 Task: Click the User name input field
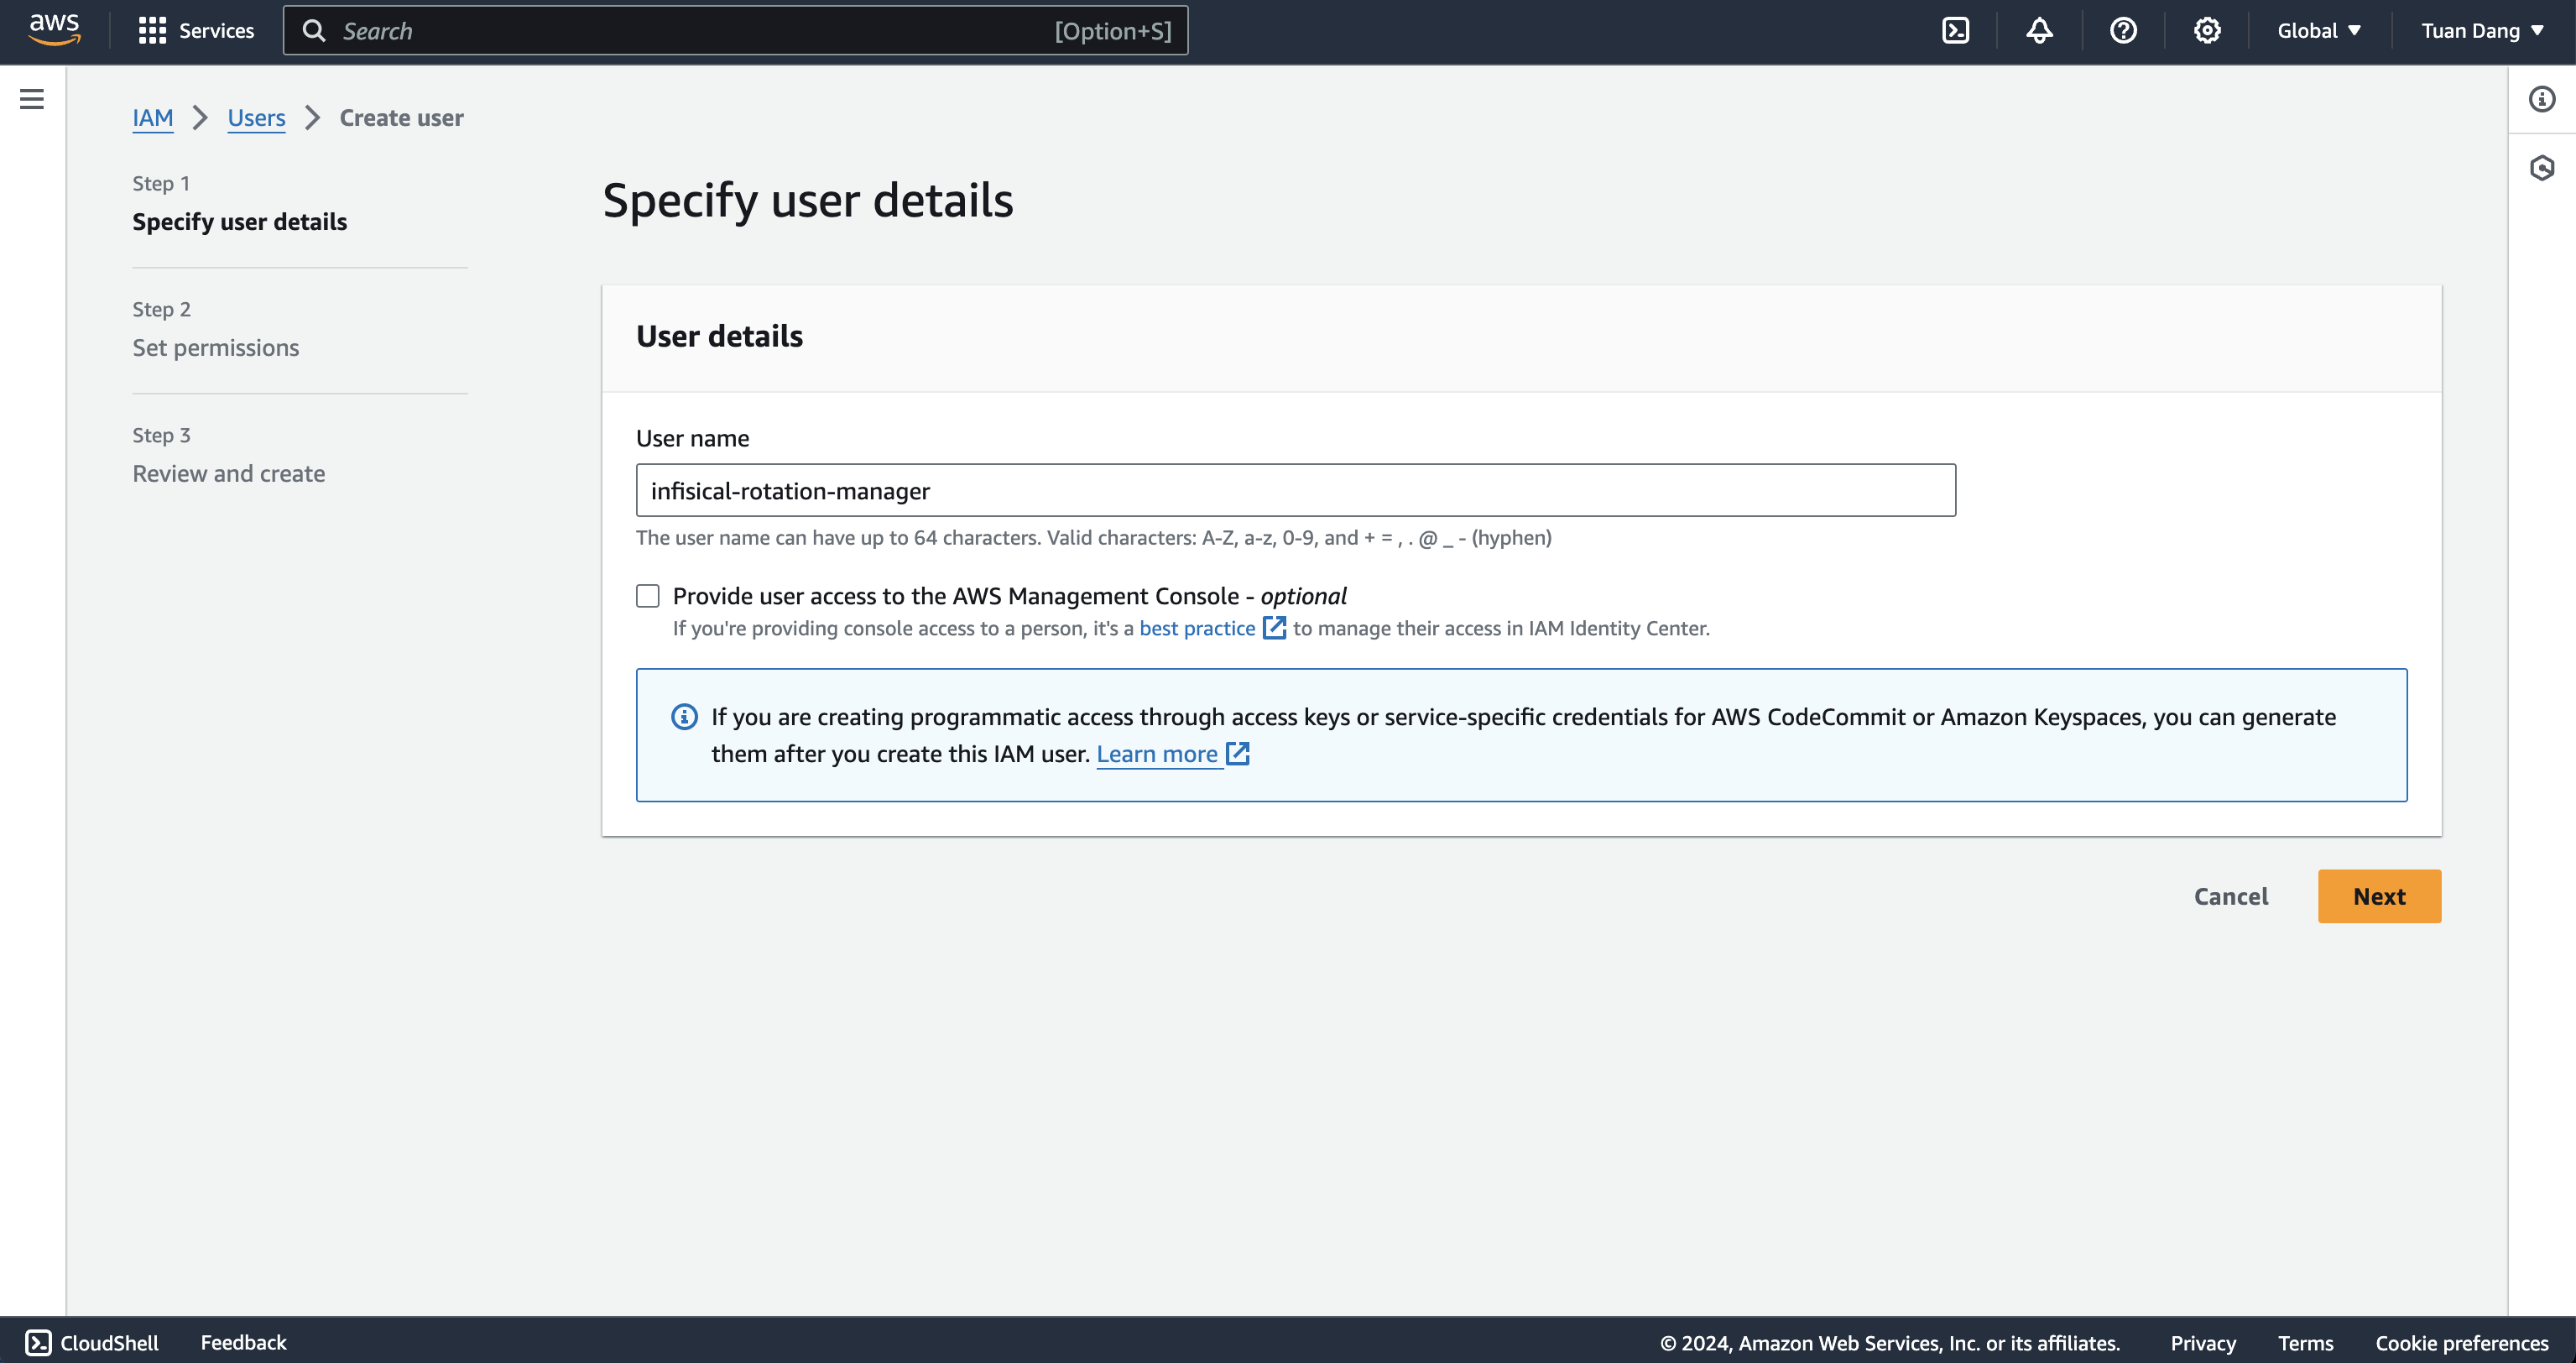point(1296,490)
